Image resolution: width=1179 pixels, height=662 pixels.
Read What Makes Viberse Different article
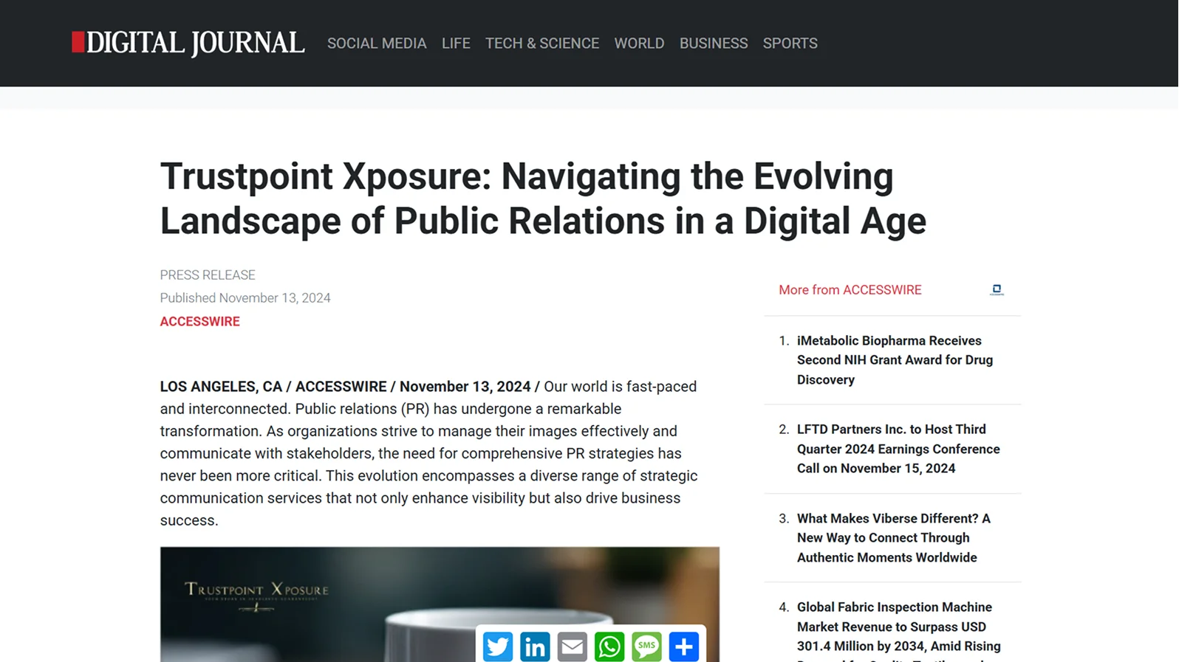(894, 538)
